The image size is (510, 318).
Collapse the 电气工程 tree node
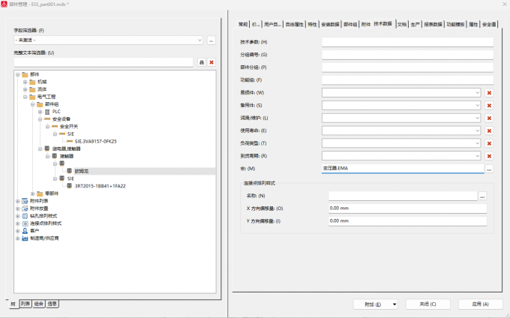[x=25, y=97]
